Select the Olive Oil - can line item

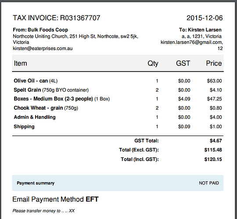coord(118,81)
